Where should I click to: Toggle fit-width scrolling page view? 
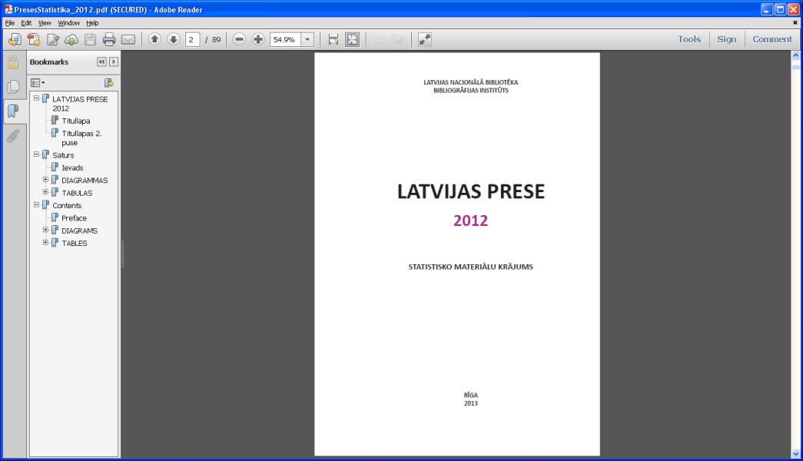333,39
